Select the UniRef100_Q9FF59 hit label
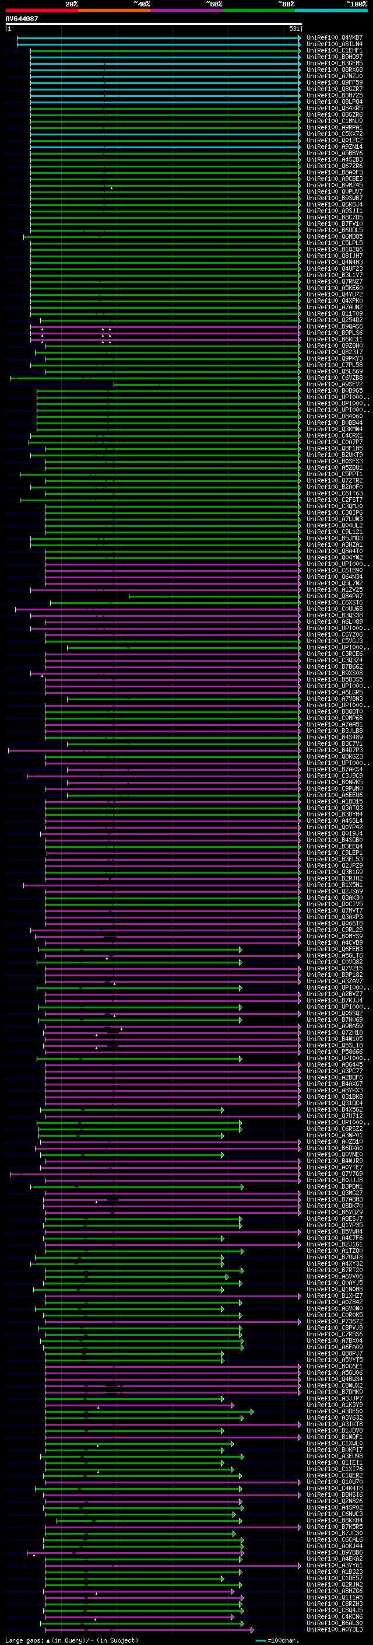This screenshot has height=1645, width=373. point(335,82)
